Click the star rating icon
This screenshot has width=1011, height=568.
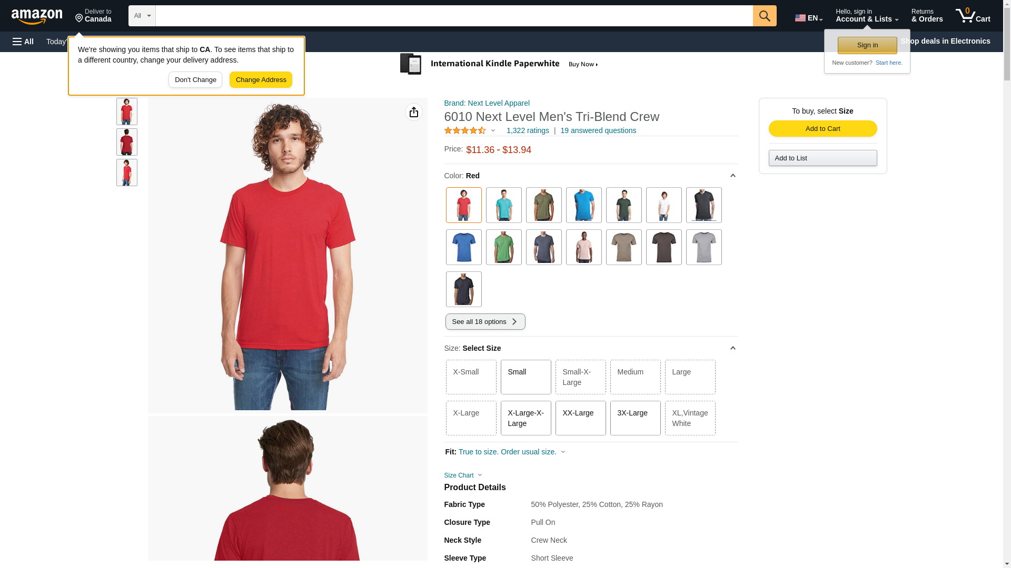point(465,130)
